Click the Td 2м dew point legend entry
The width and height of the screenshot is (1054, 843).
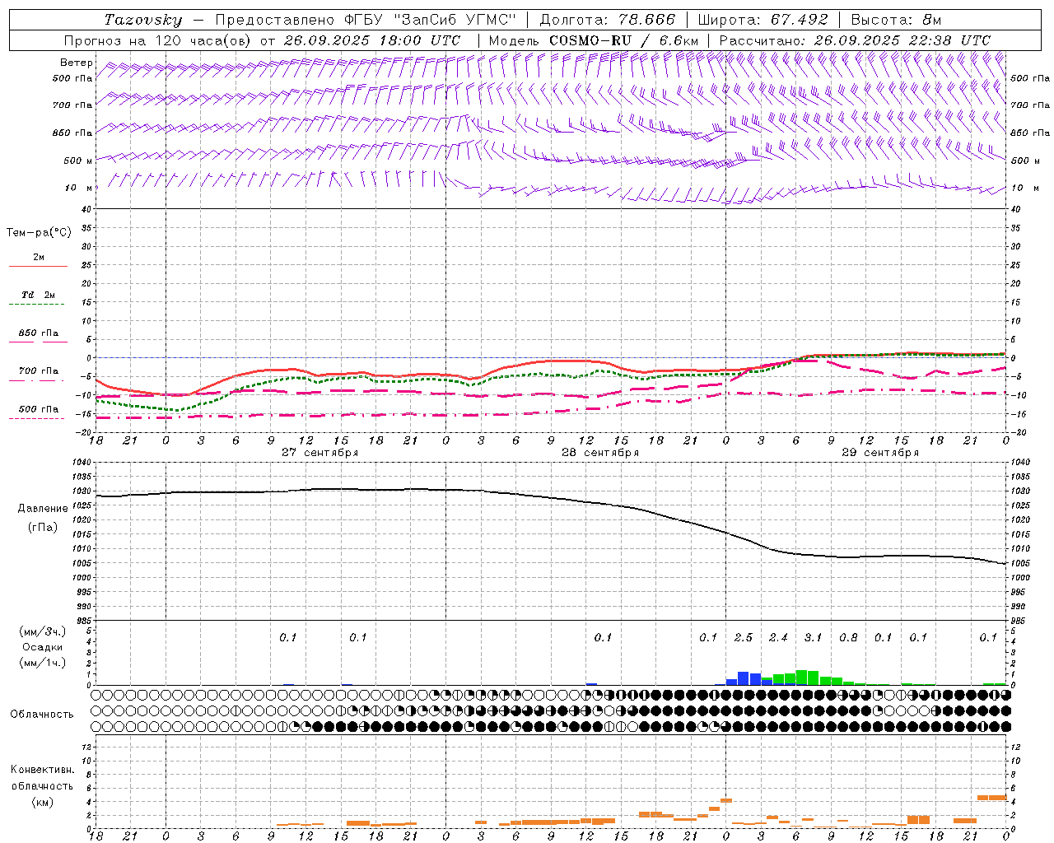38,296
